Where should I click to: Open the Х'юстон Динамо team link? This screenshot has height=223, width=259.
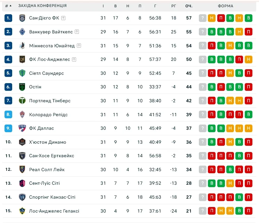[x=48, y=142]
